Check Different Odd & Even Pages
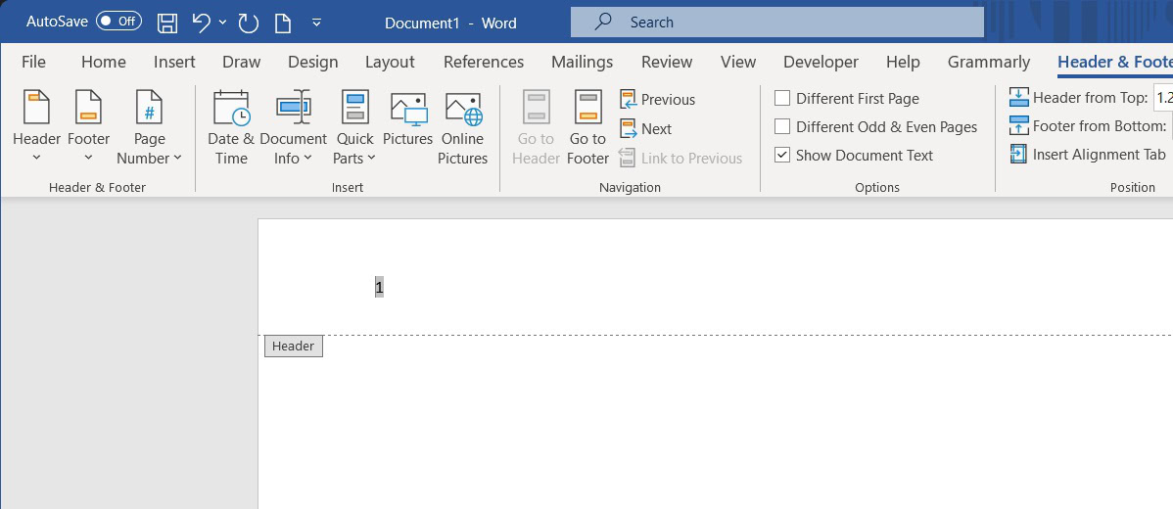Viewport: 1173px width, 509px height. (782, 126)
